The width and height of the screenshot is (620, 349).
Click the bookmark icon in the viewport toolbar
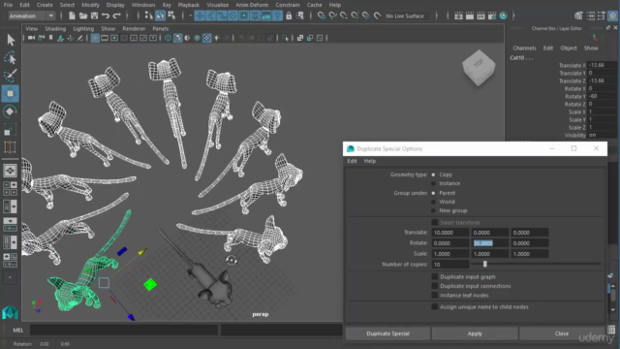point(51,38)
